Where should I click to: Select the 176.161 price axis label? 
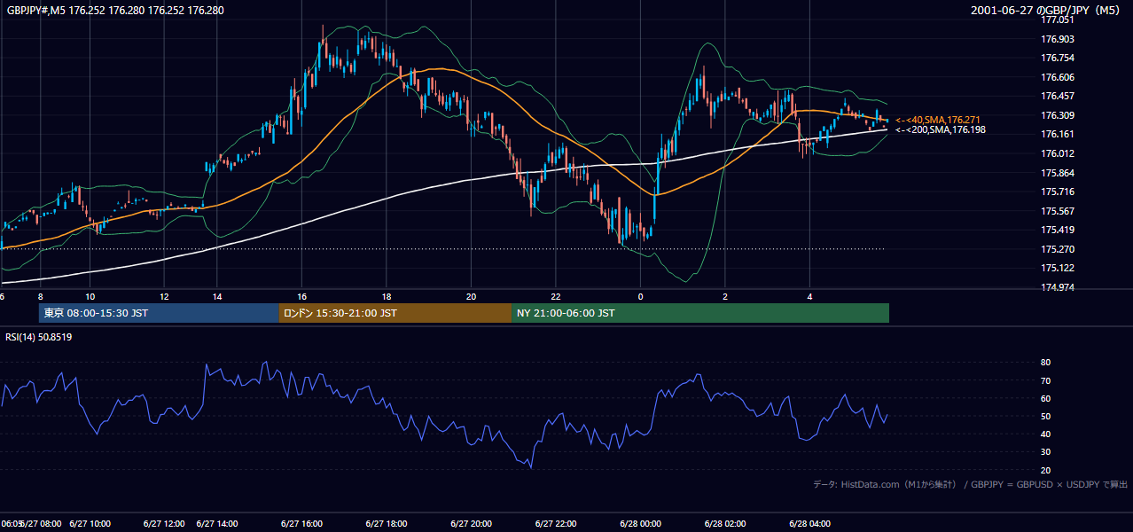(1058, 134)
